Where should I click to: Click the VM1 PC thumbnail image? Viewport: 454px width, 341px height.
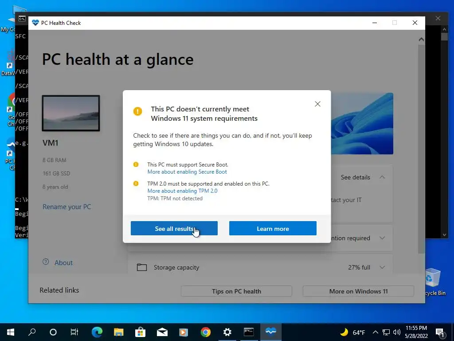pyautogui.click(x=71, y=113)
